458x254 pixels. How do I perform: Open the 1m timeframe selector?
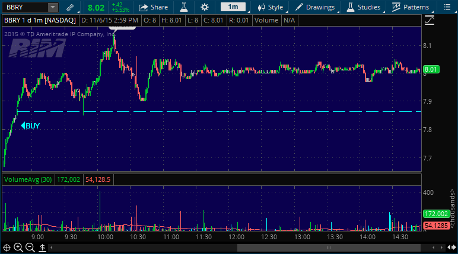(233, 7)
